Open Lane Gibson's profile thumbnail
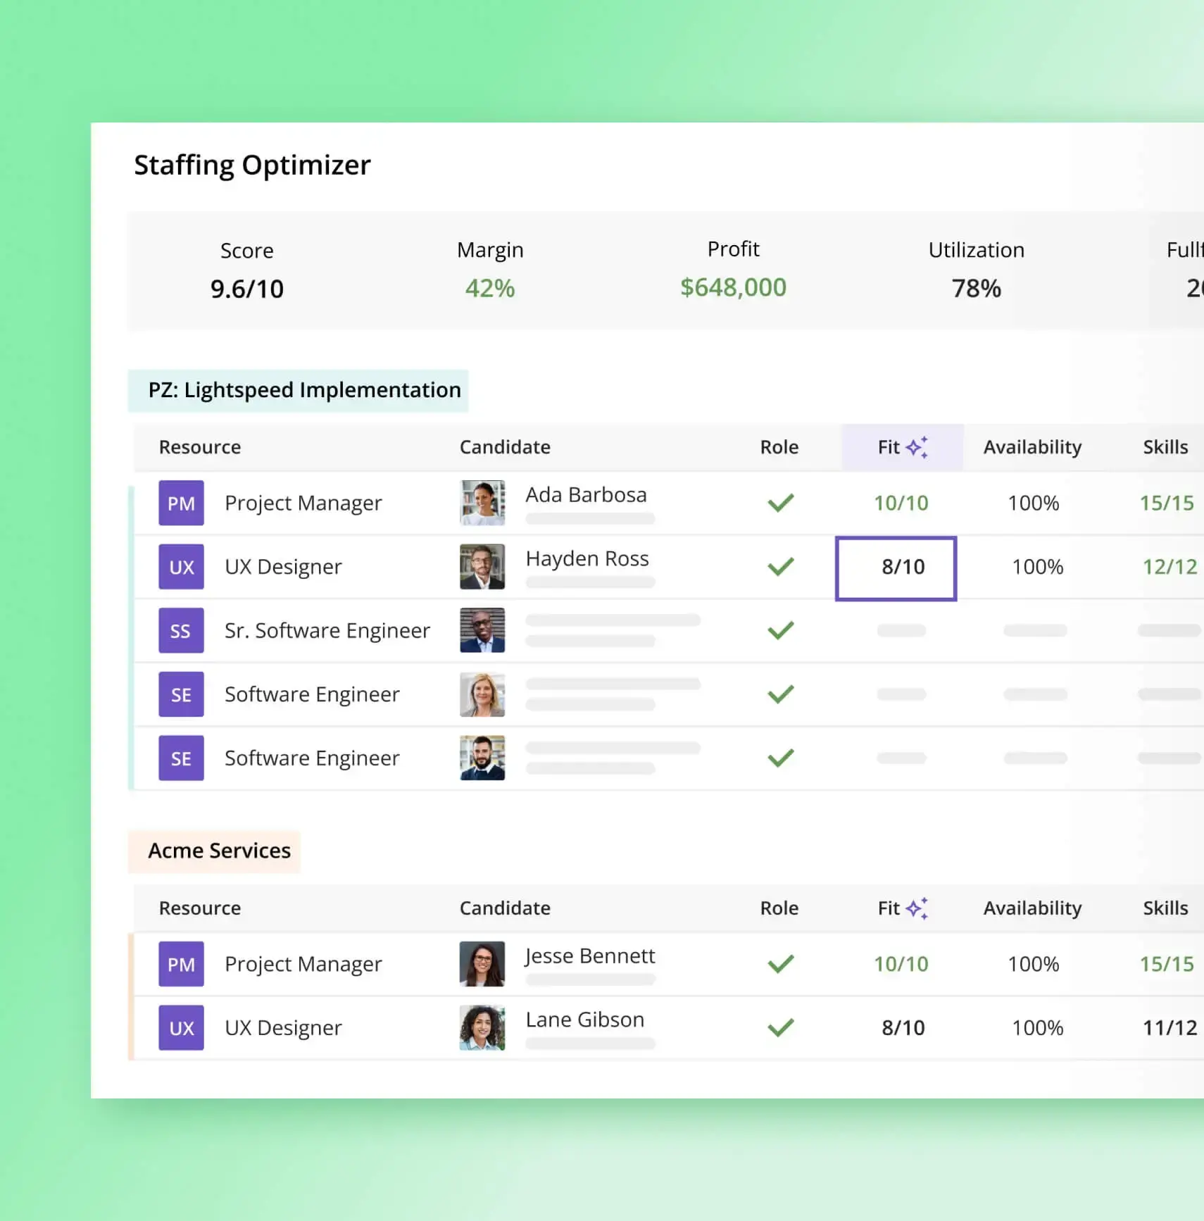This screenshot has width=1204, height=1221. 482,1027
